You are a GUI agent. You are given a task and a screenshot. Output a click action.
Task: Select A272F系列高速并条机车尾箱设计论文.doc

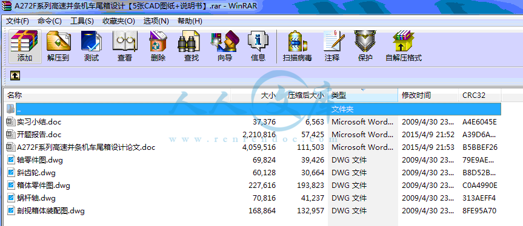pyautogui.click(x=86, y=147)
